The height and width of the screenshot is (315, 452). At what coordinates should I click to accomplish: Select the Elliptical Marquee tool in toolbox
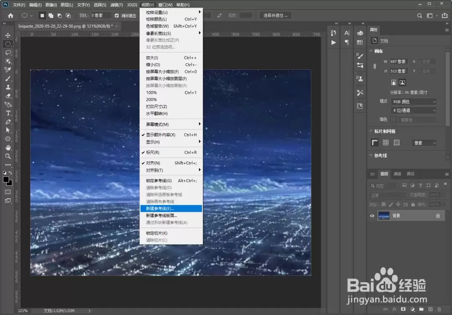click(8, 44)
